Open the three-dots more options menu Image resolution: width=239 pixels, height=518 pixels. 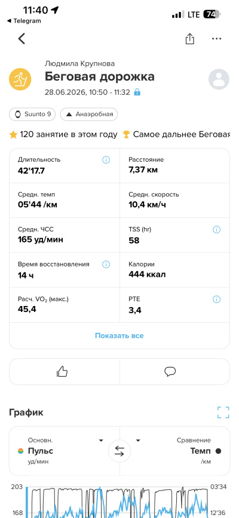click(x=216, y=39)
